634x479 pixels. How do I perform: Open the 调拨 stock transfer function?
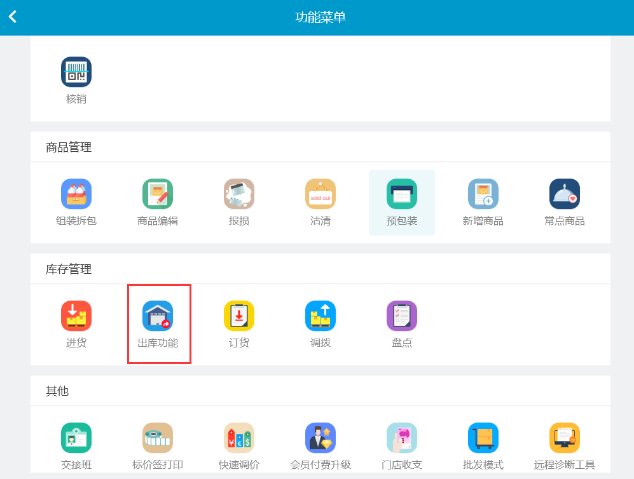tap(320, 325)
